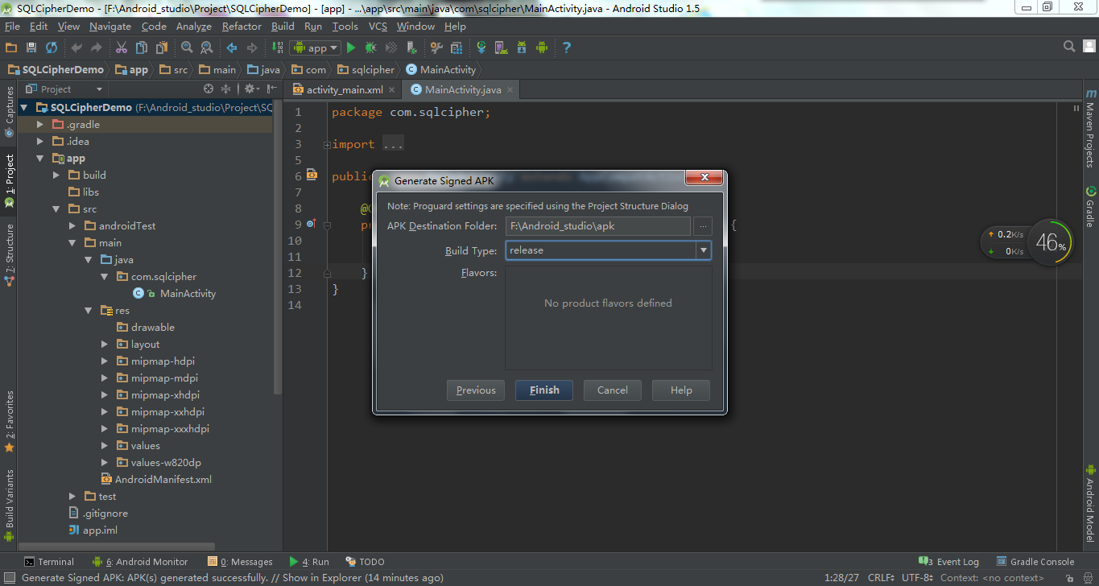Click the Replace toolbar icon
Image resolution: width=1099 pixels, height=586 pixels.
pos(207,47)
